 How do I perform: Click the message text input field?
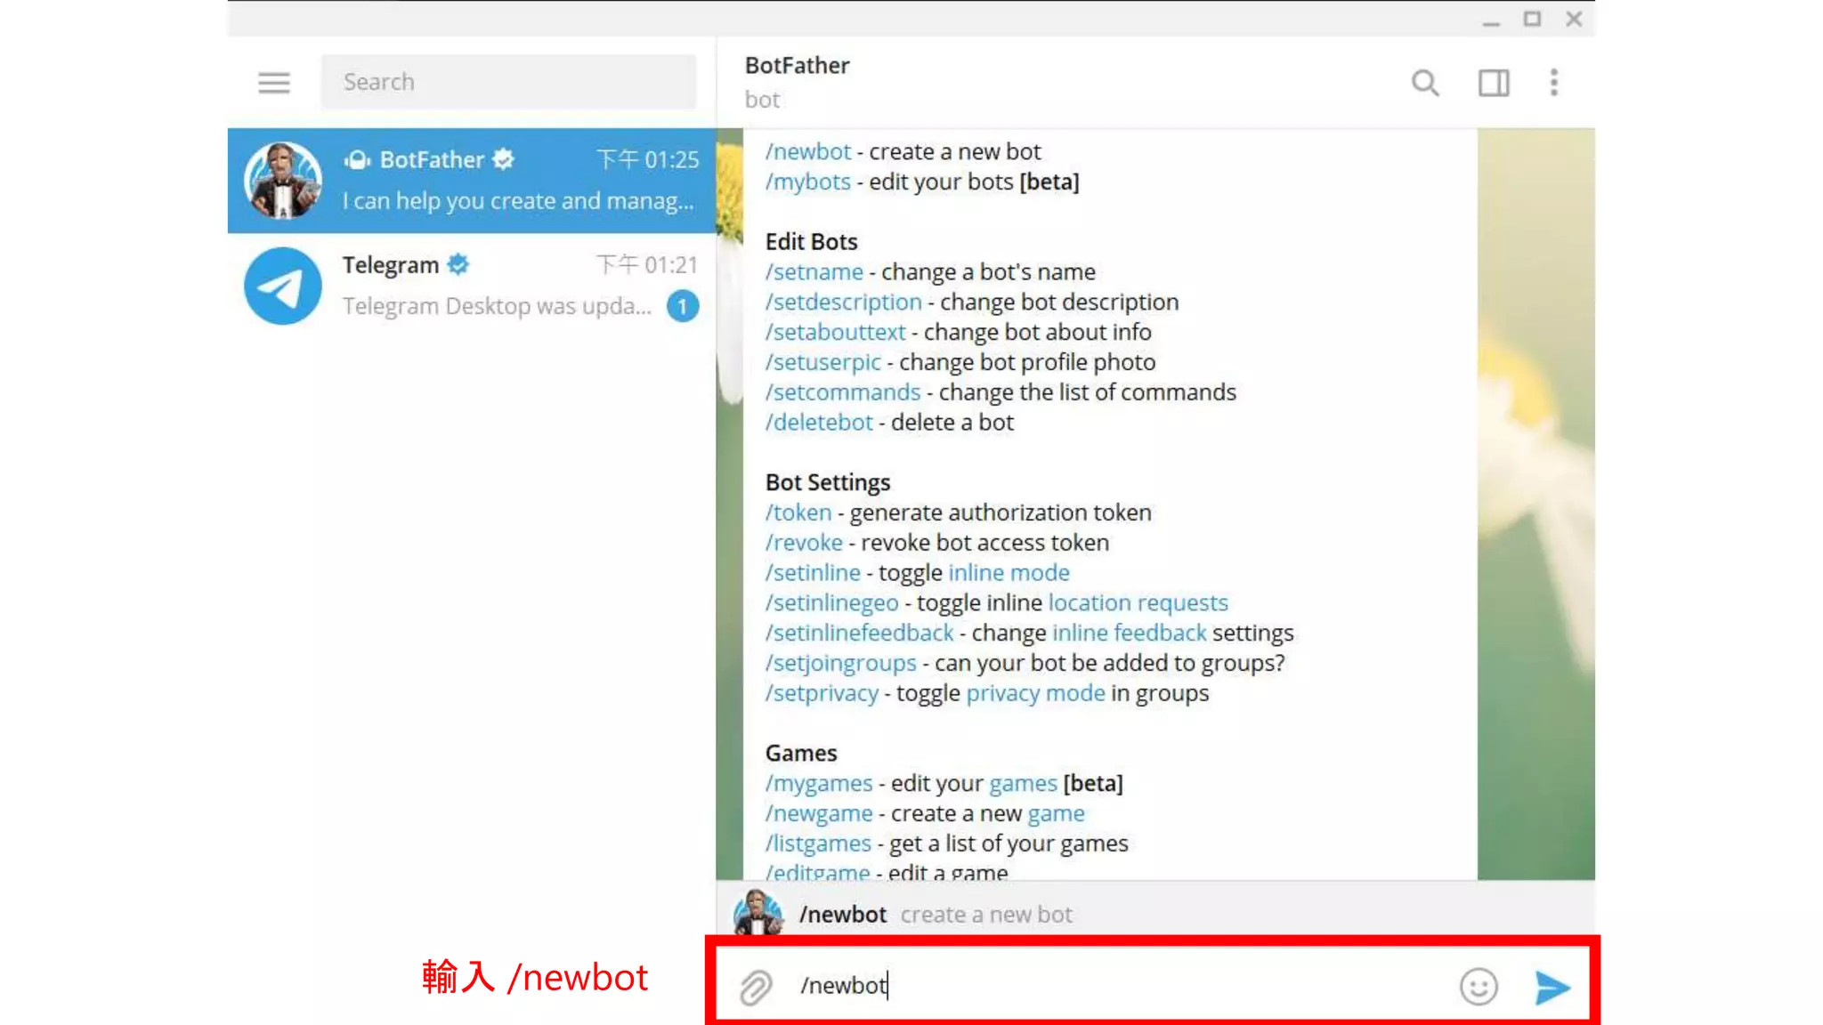tap(1122, 986)
